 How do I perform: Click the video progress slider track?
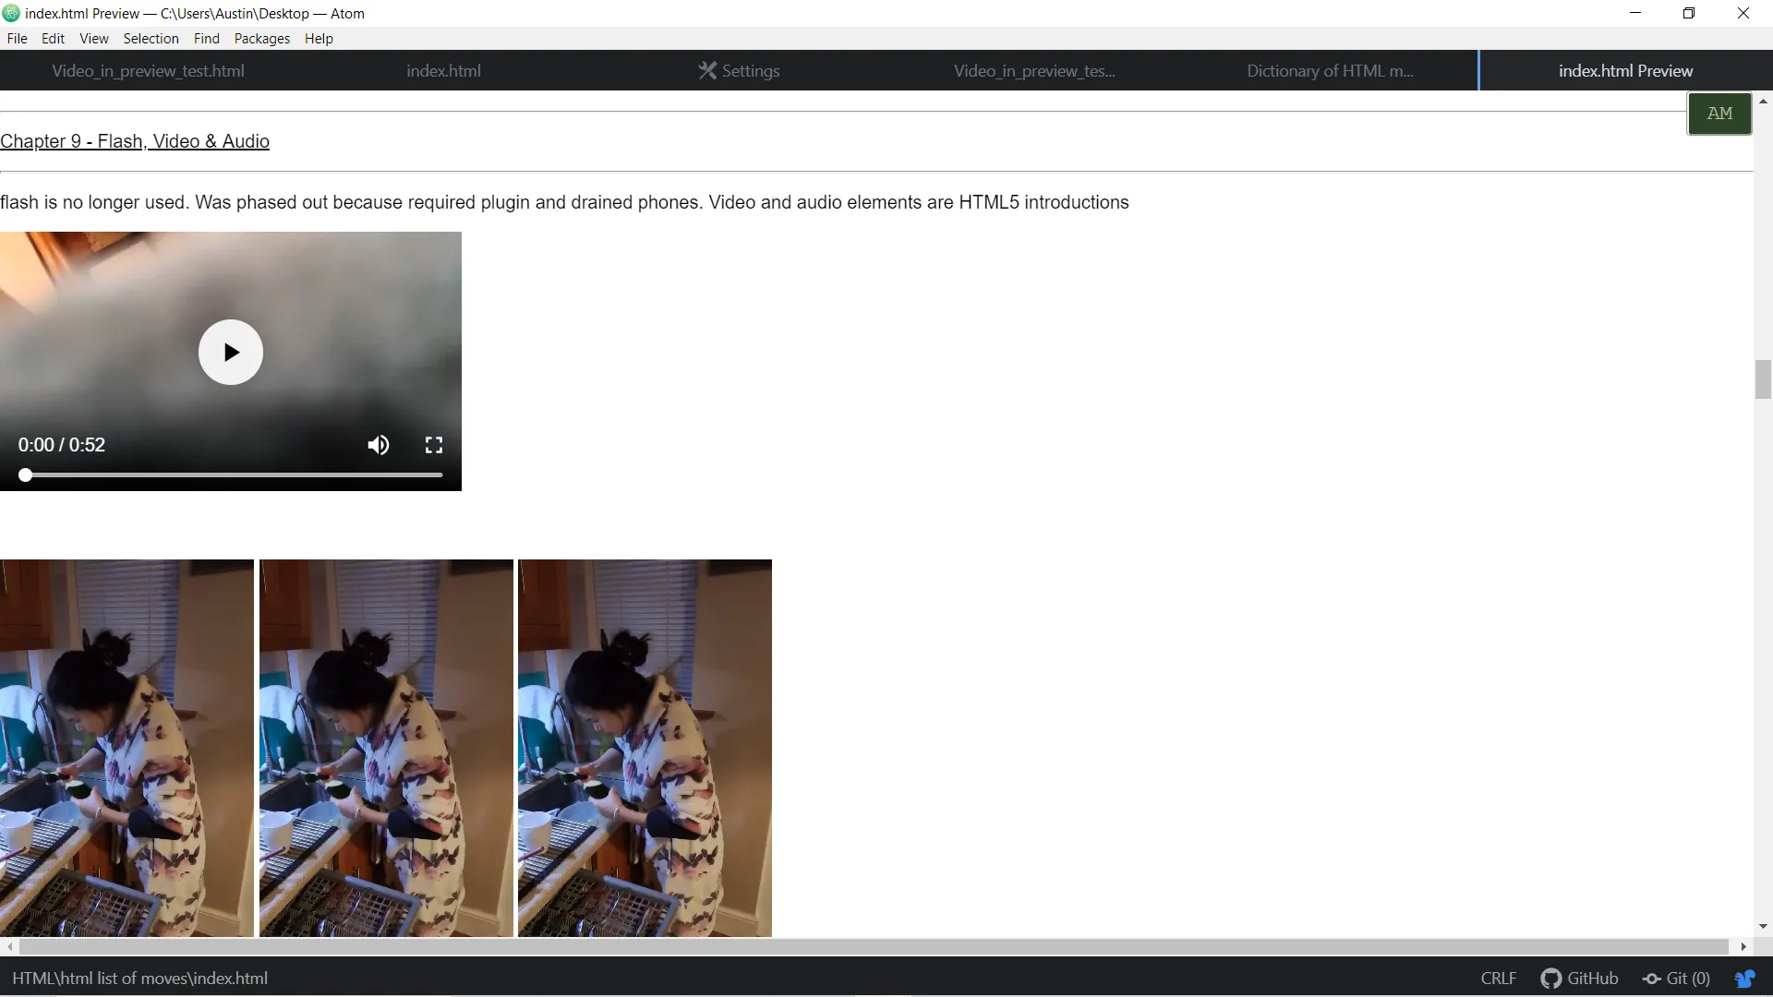(x=231, y=474)
